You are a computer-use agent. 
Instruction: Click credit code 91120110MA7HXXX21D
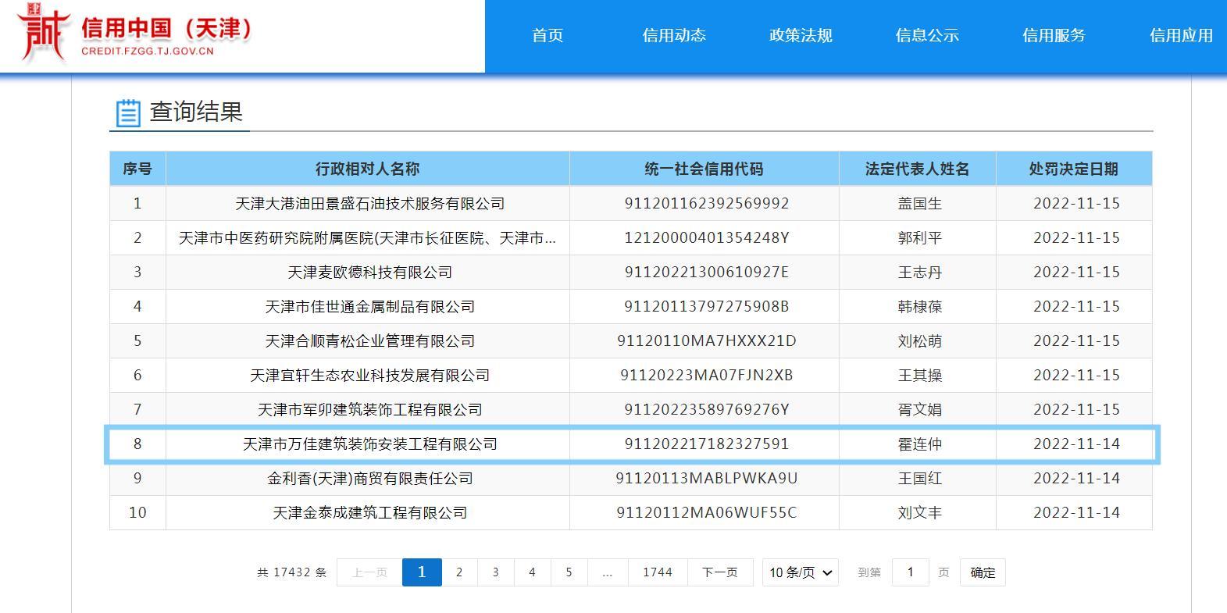707,341
